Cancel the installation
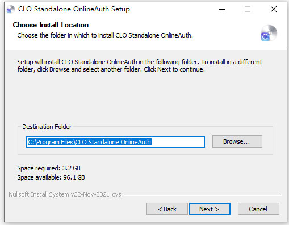The height and width of the screenshot is (225, 289). tap(258, 209)
